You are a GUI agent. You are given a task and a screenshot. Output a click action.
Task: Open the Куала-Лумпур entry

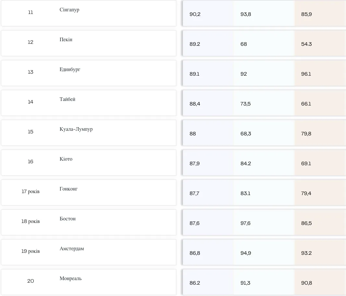89,133
